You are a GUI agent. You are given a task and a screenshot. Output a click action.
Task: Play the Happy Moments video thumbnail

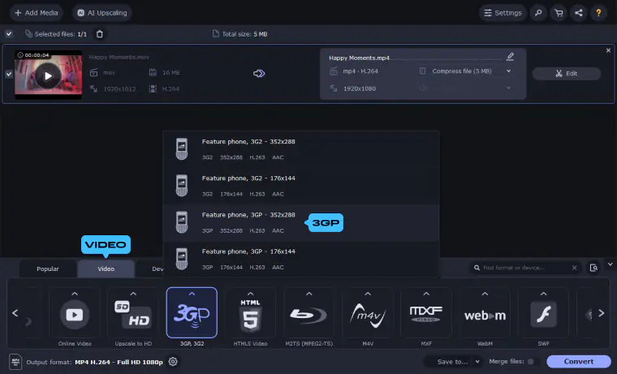click(48, 75)
